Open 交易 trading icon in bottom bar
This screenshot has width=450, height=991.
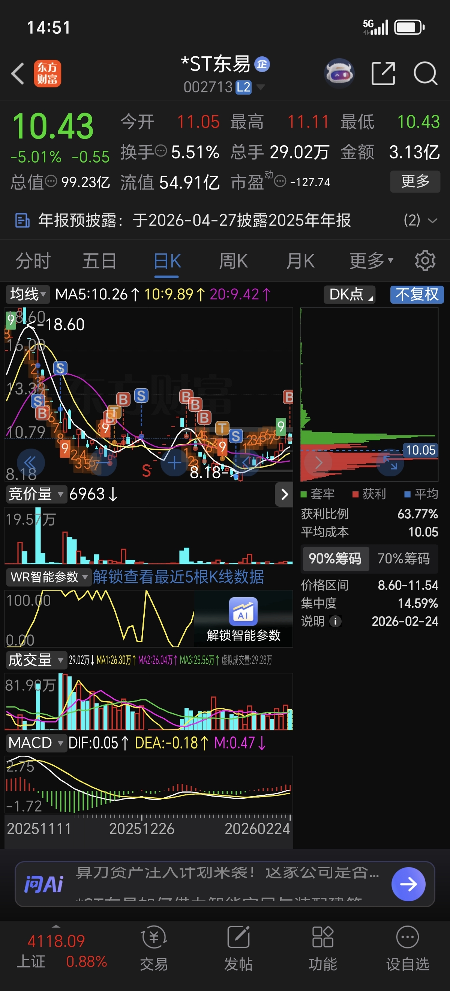154,948
